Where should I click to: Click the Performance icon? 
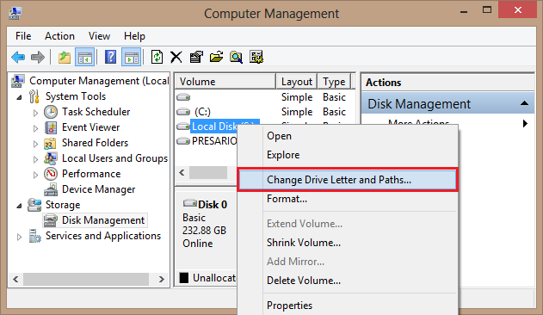point(51,174)
